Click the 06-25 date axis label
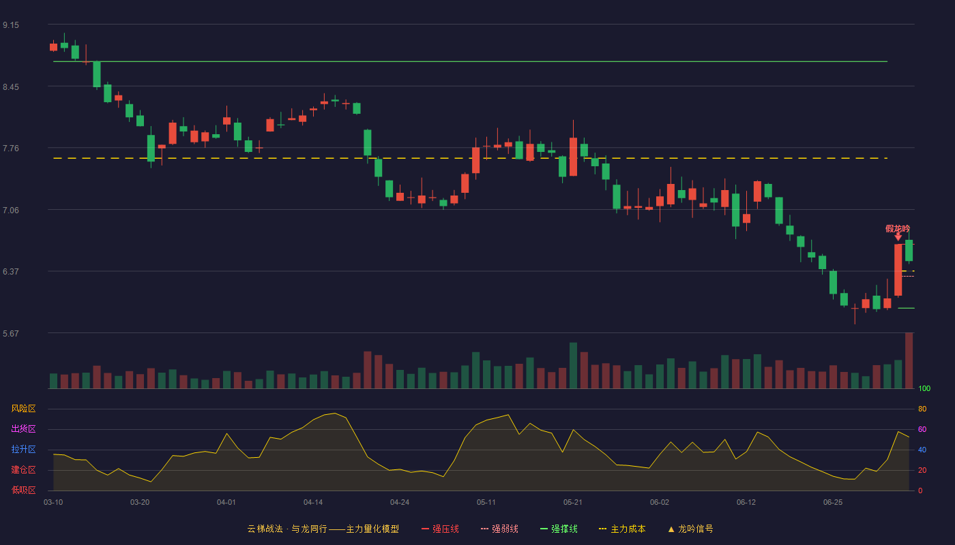Viewport: 955px width, 545px height. pos(833,502)
